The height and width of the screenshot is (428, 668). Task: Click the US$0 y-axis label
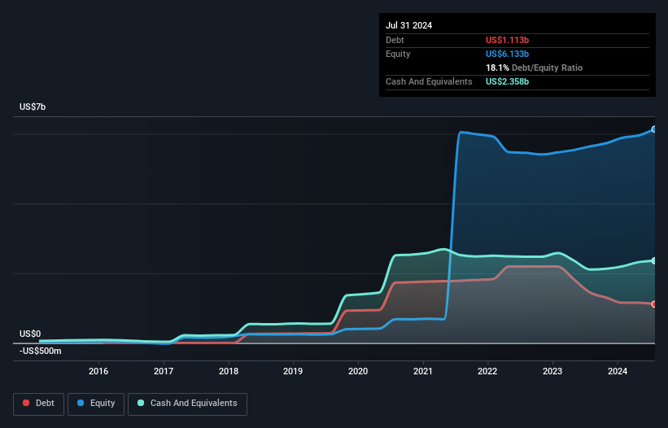[30, 334]
